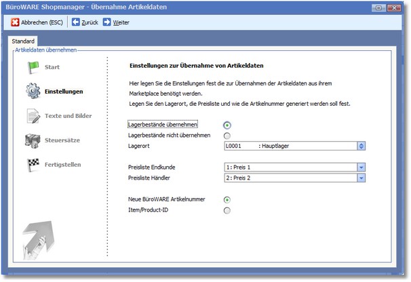This screenshot has height=282, width=411.
Task: Click the checkered flag Fertigstellen icon
Action: point(33,164)
